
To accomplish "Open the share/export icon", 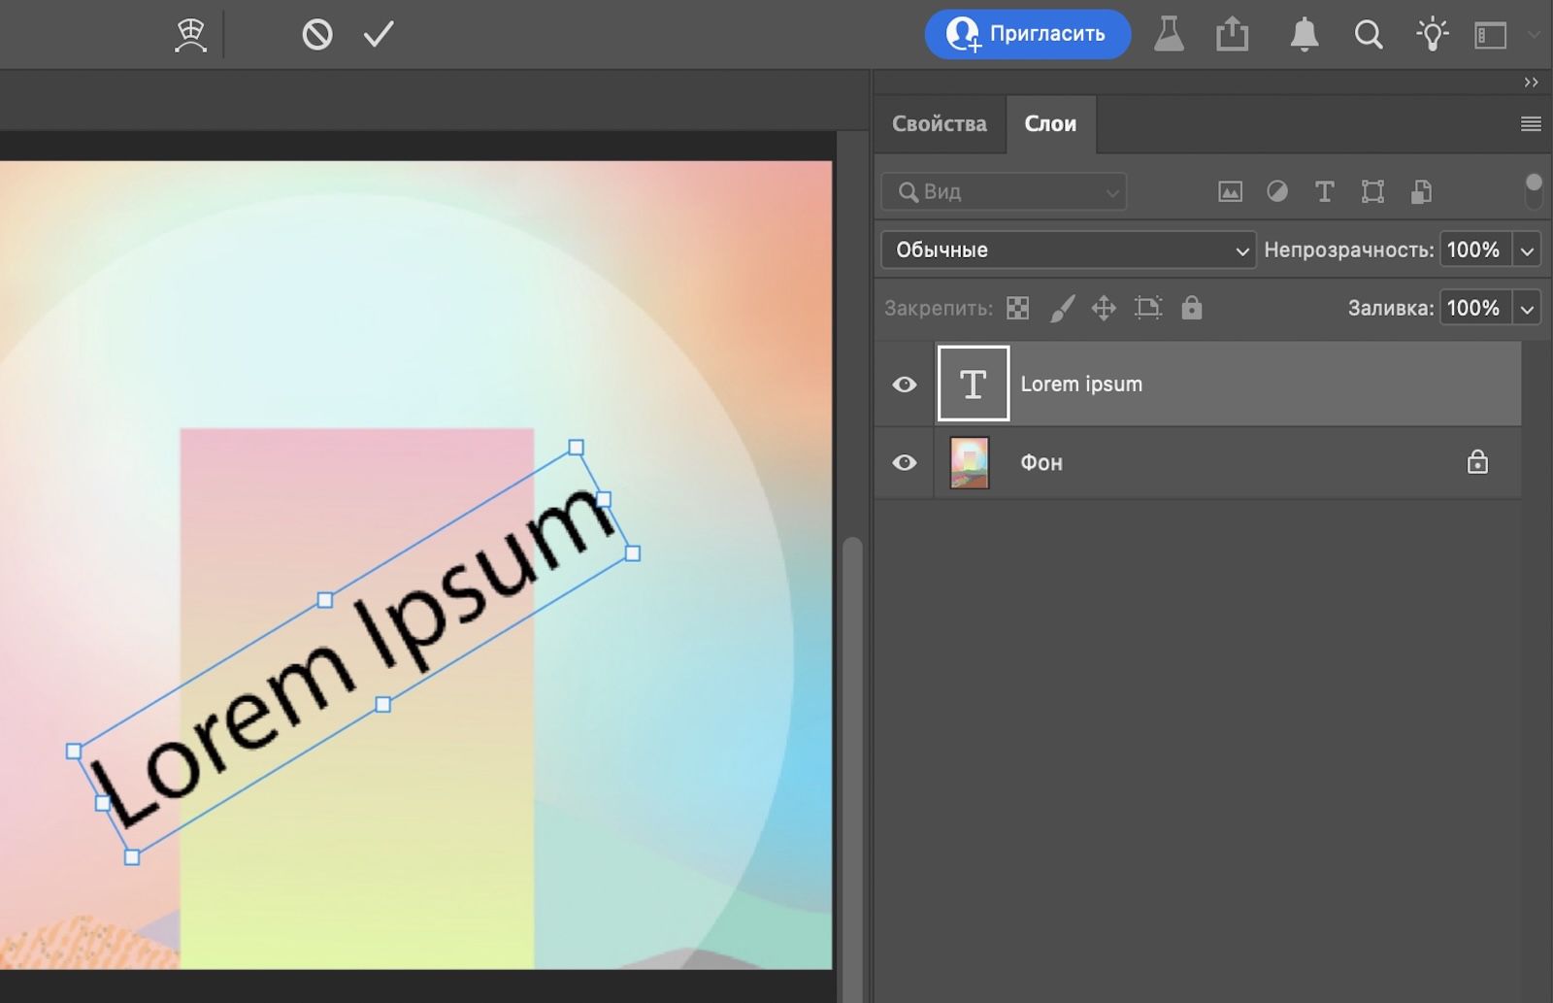I will pyautogui.click(x=1232, y=35).
